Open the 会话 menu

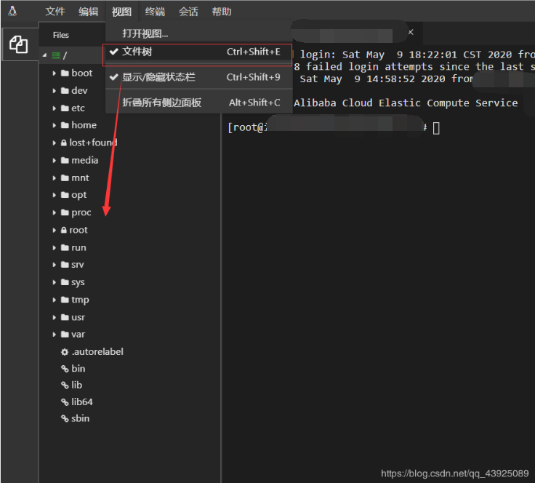pos(188,12)
